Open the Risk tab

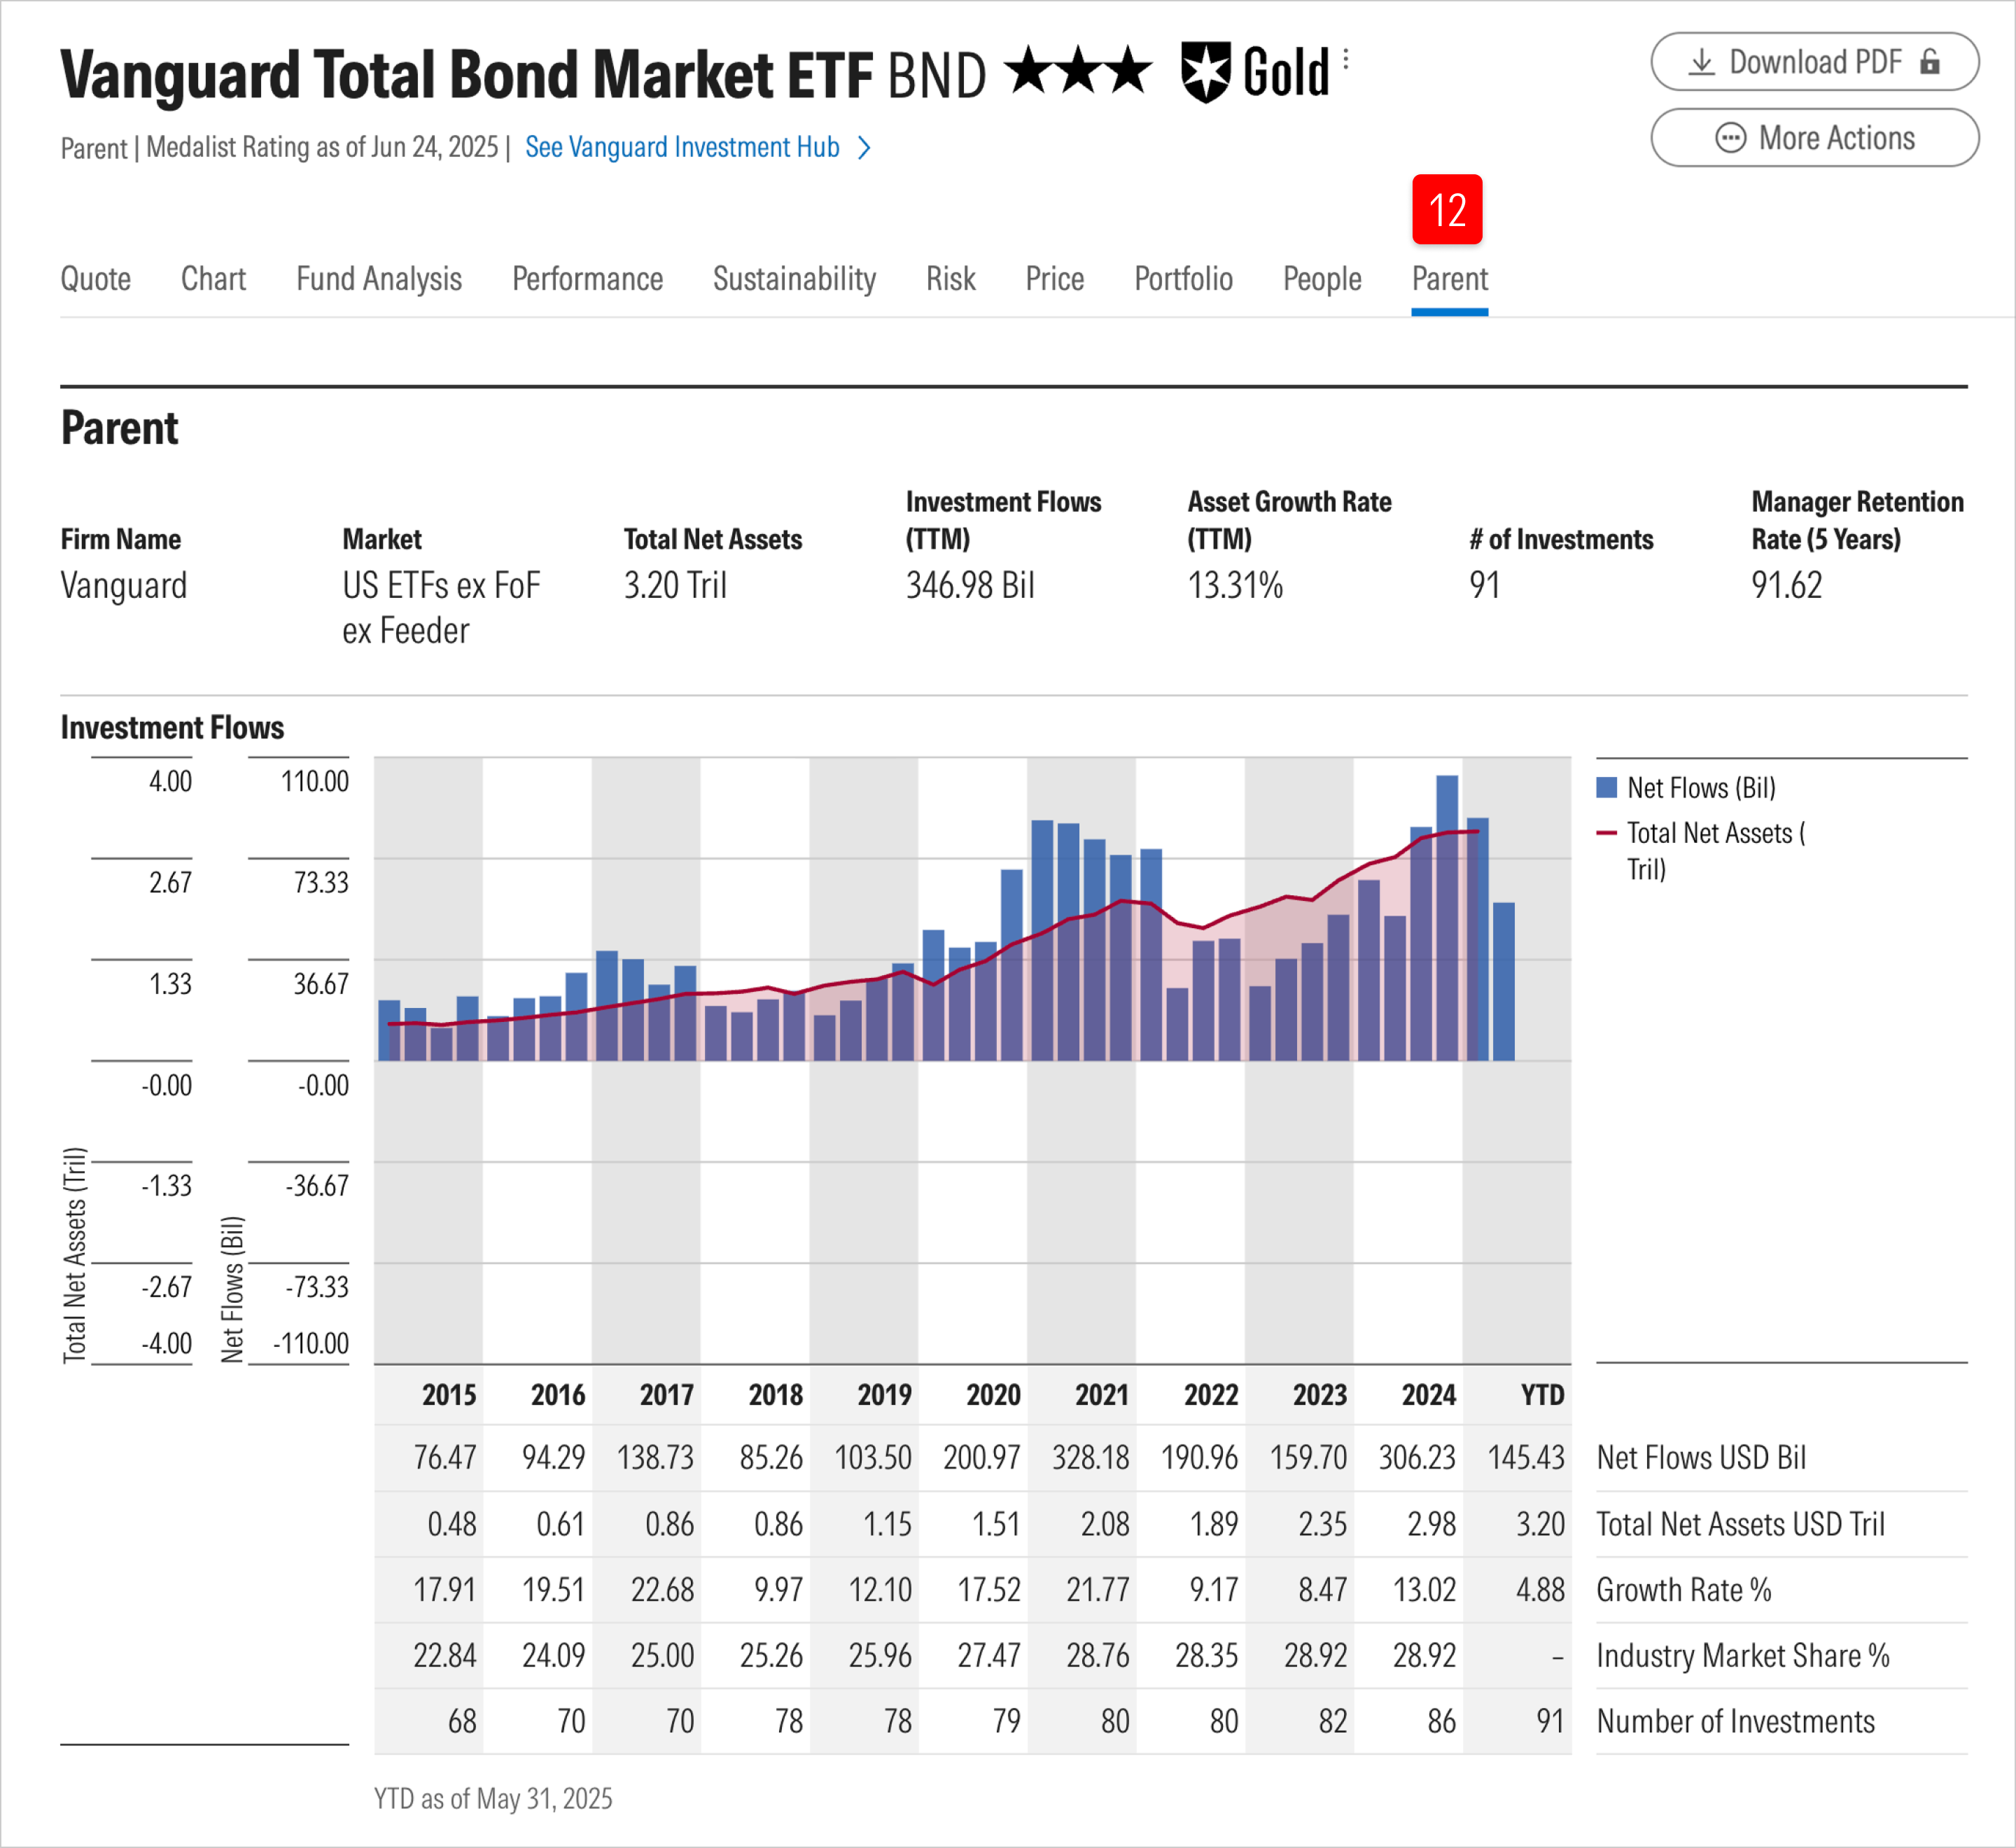coord(950,279)
